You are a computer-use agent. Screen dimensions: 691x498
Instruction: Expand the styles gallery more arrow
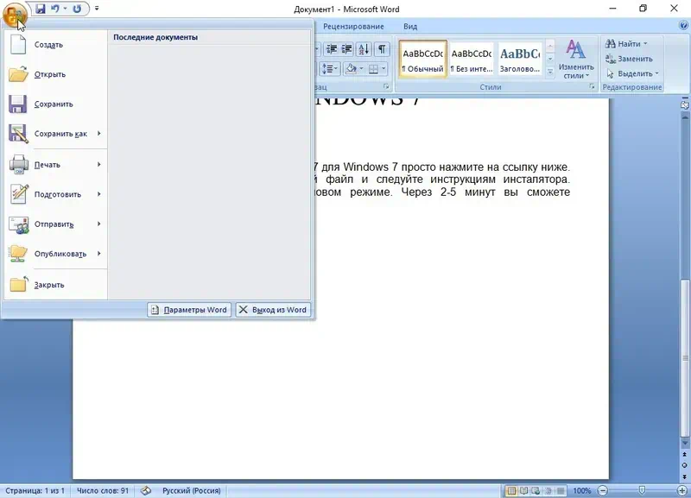(x=550, y=72)
